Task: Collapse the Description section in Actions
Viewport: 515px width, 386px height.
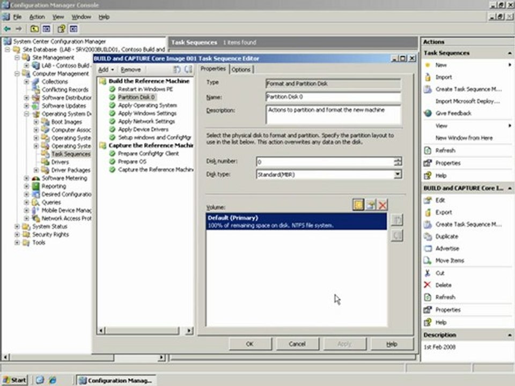Action: click(x=510, y=335)
